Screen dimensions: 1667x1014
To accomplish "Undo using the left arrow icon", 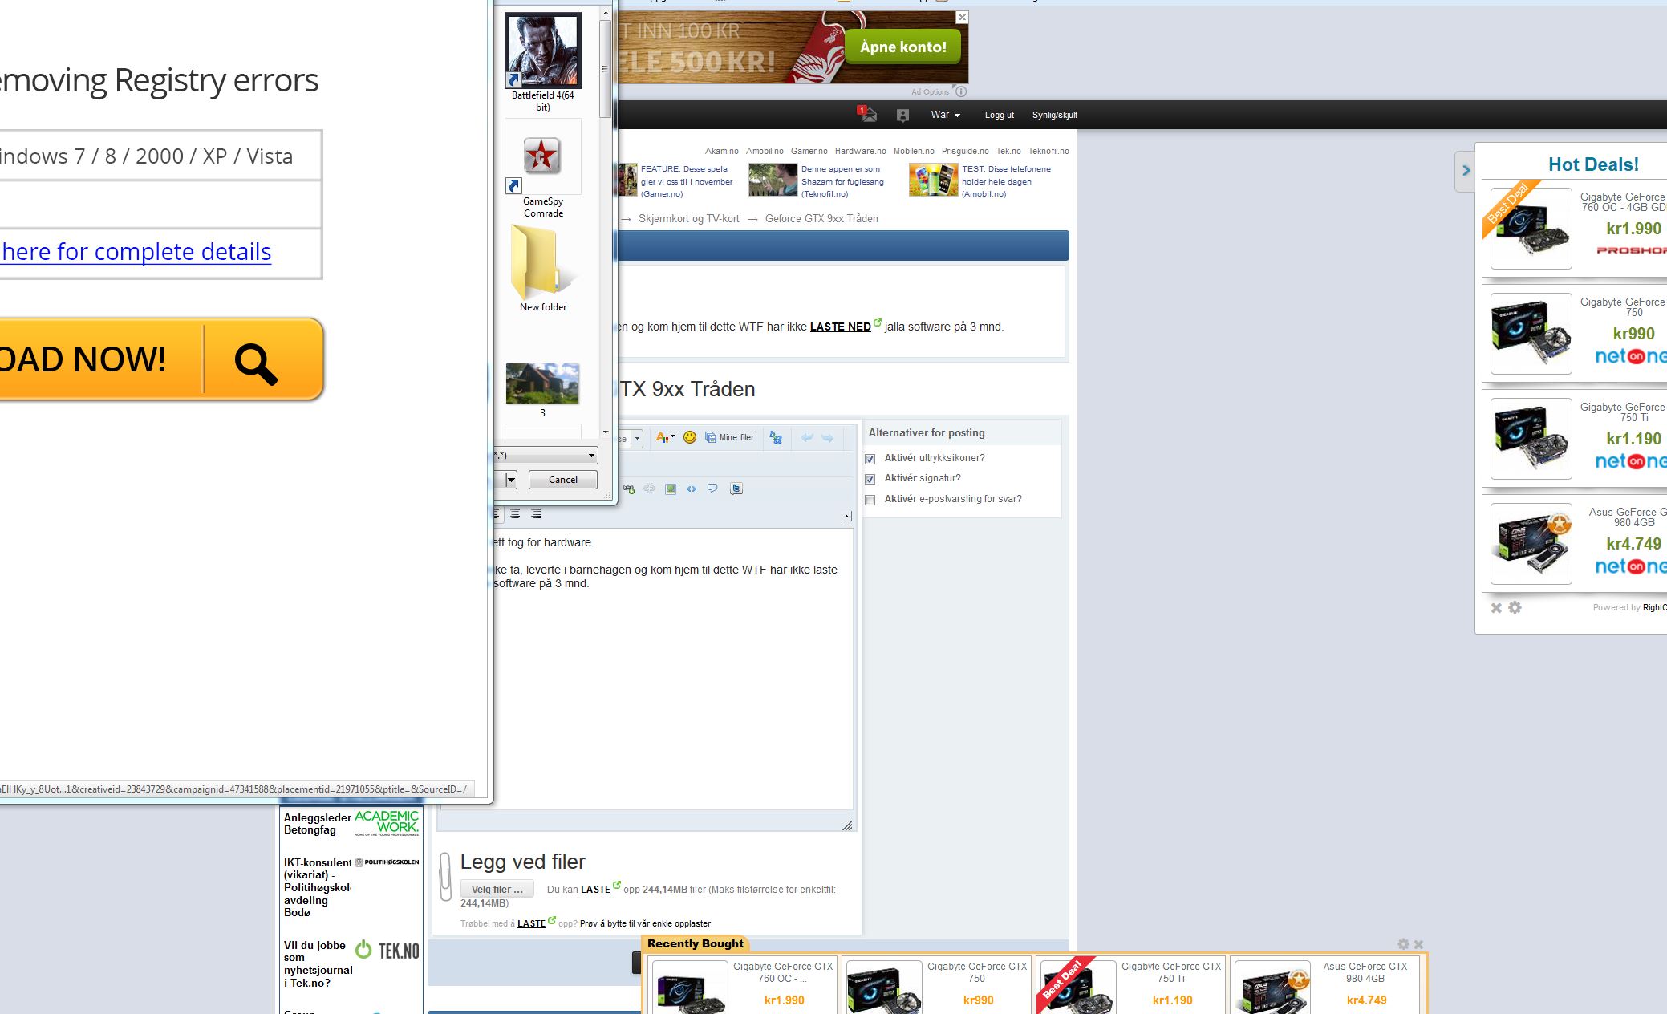I will tap(807, 438).
